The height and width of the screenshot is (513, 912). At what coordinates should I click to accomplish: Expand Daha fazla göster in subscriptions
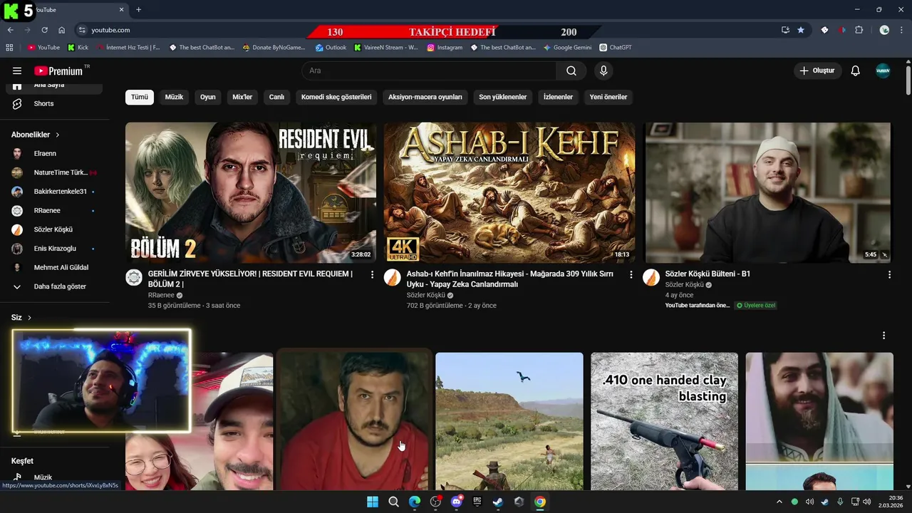tap(54, 286)
